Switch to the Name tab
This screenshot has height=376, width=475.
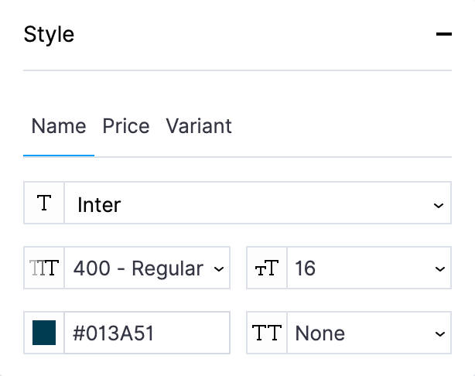[x=59, y=126]
